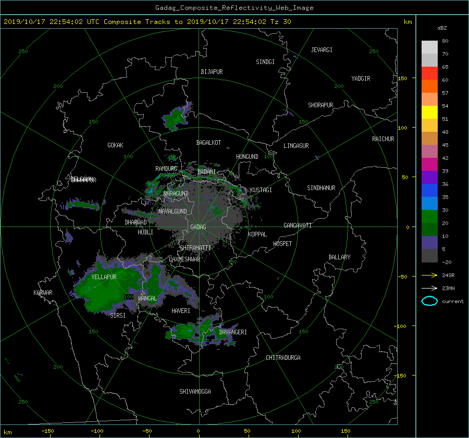The height and width of the screenshot is (438, 469).
Task: Click the 23MN white arrow legend icon
Action: [x=429, y=288]
